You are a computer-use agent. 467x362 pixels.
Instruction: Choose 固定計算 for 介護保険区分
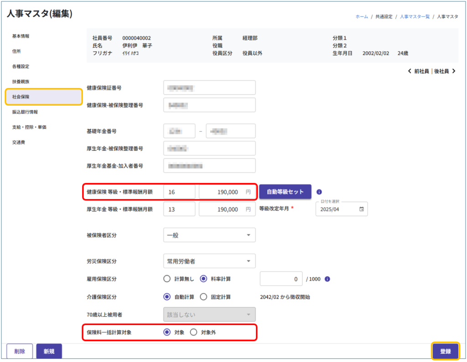point(203,297)
